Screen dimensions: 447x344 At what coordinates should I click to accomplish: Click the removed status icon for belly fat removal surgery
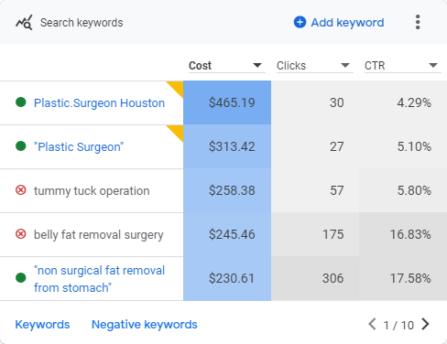pos(21,234)
